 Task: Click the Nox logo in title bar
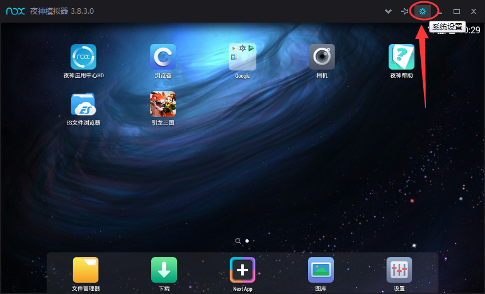click(16, 11)
